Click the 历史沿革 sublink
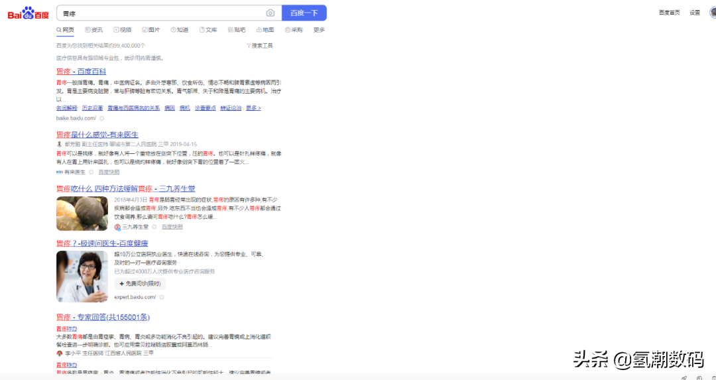Viewport: 716px width, 380px height. tap(93, 108)
